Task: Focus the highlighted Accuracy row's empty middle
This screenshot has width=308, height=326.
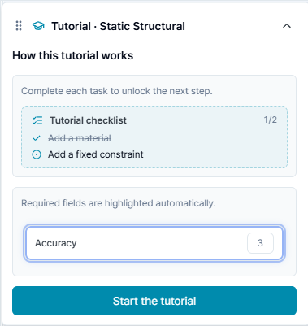Action: (162, 243)
